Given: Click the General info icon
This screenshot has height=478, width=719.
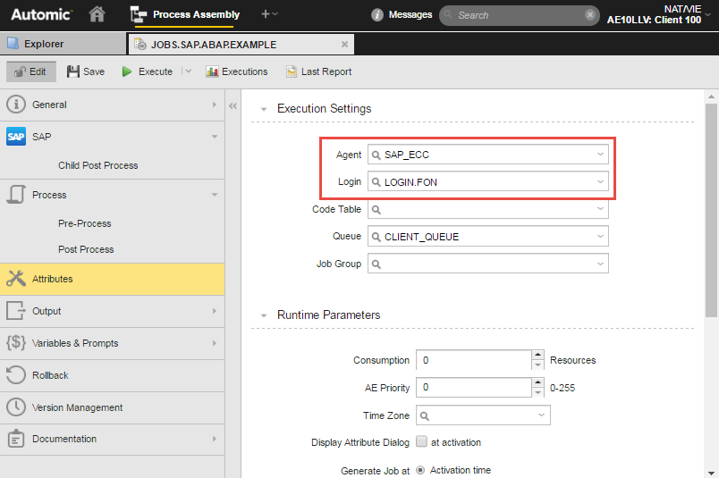Looking at the screenshot, I should pos(16,105).
